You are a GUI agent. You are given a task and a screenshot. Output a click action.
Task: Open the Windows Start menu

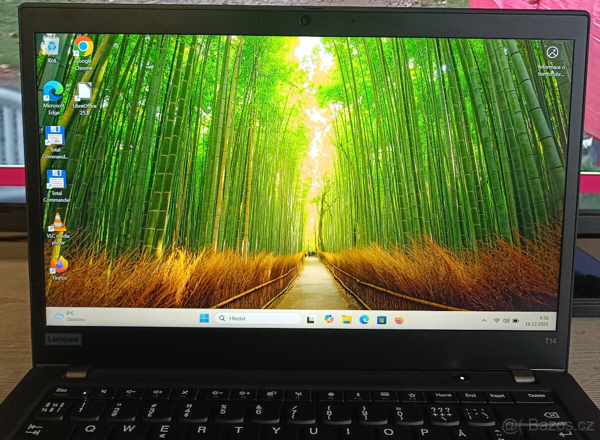(x=203, y=318)
